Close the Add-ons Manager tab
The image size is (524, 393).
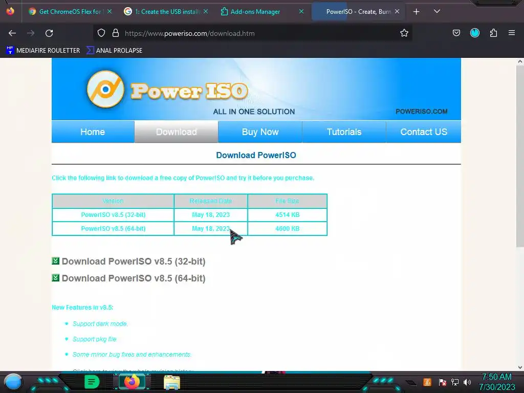point(301,11)
